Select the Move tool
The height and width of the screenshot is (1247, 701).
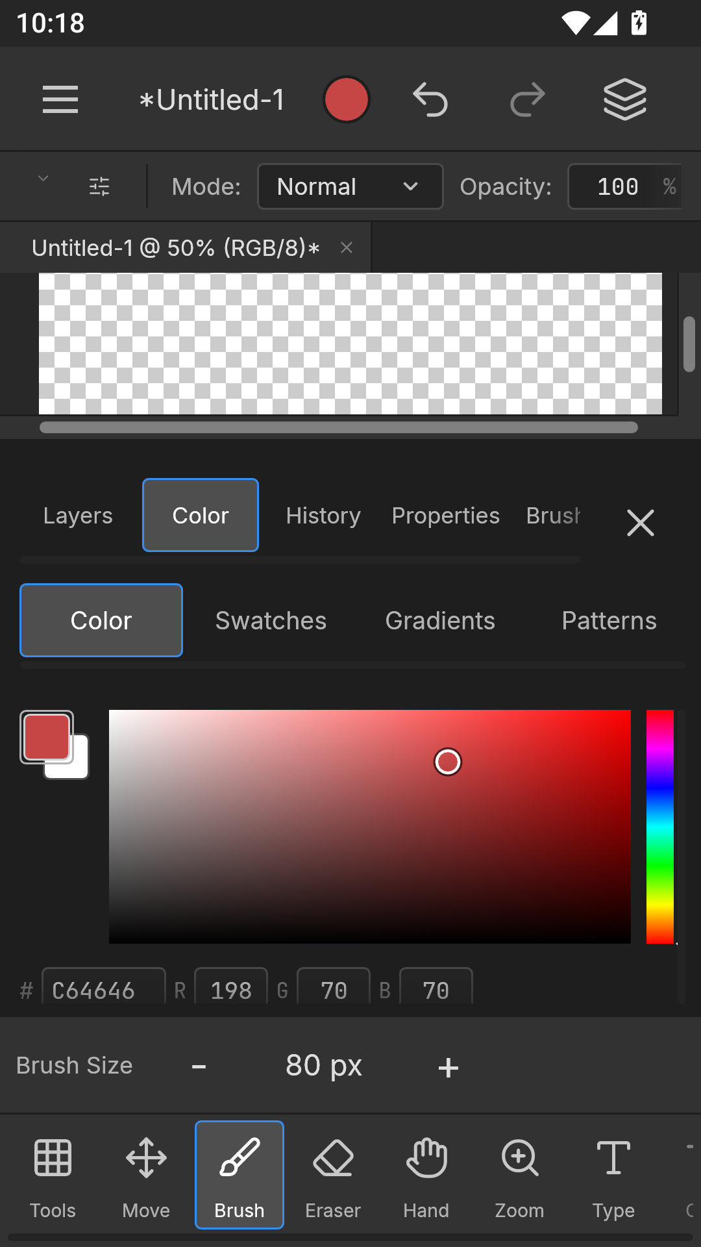coord(146,1176)
